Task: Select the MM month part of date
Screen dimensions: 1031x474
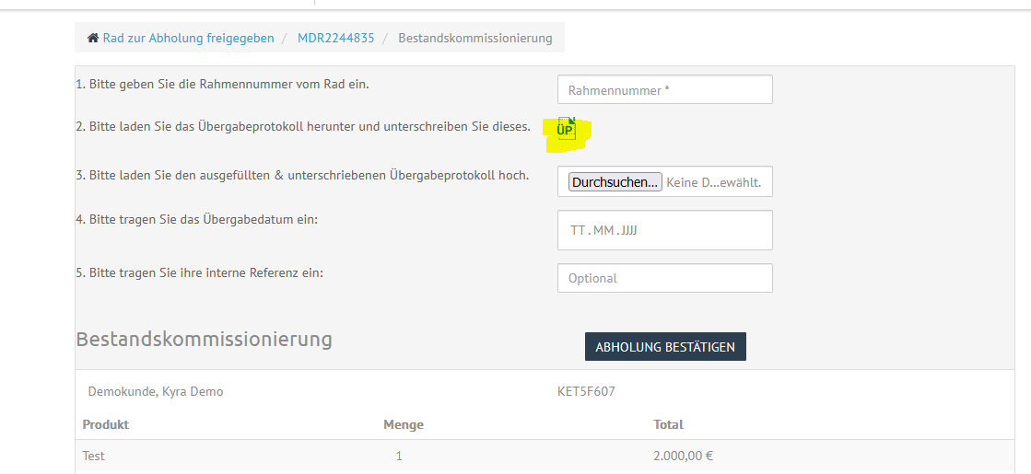Action: coord(603,230)
